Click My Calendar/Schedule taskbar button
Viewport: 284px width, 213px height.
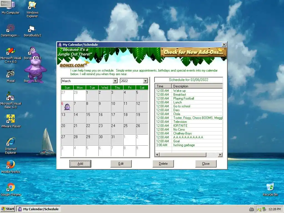click(x=39, y=209)
